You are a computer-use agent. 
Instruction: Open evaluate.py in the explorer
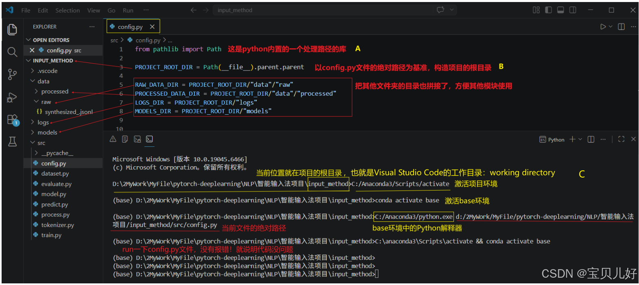click(x=63, y=184)
